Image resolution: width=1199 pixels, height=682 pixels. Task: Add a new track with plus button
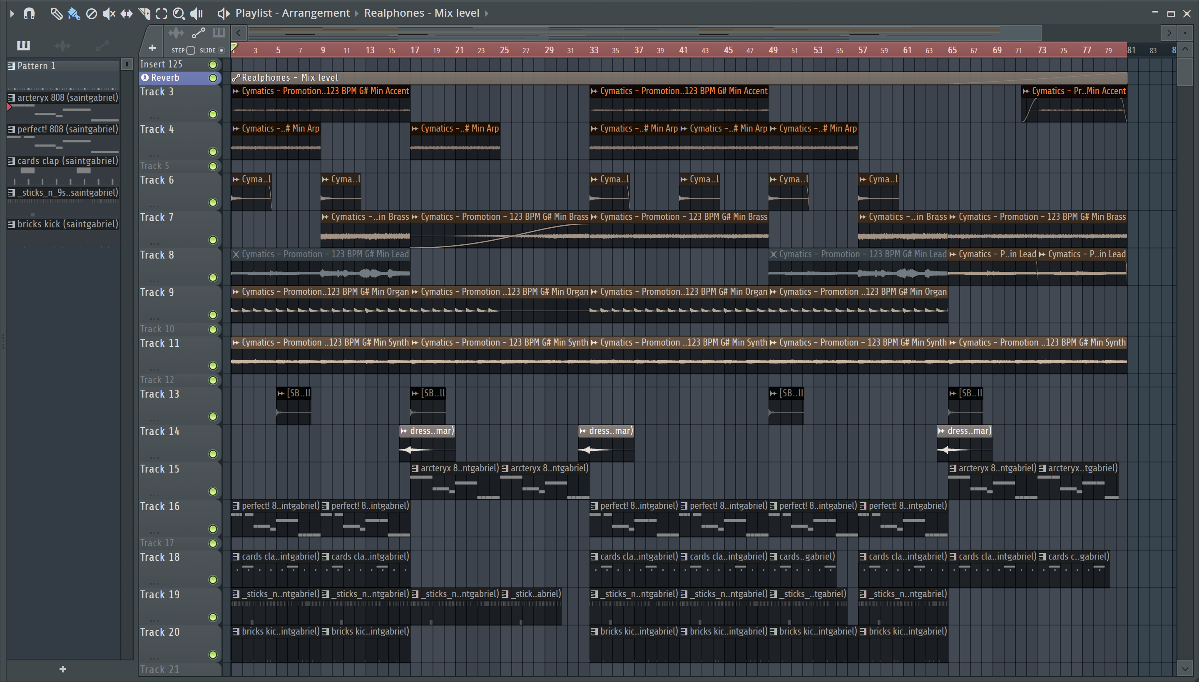[152, 48]
